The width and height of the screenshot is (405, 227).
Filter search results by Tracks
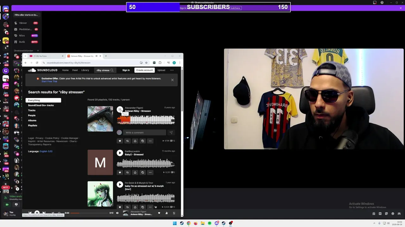(x=32, y=110)
